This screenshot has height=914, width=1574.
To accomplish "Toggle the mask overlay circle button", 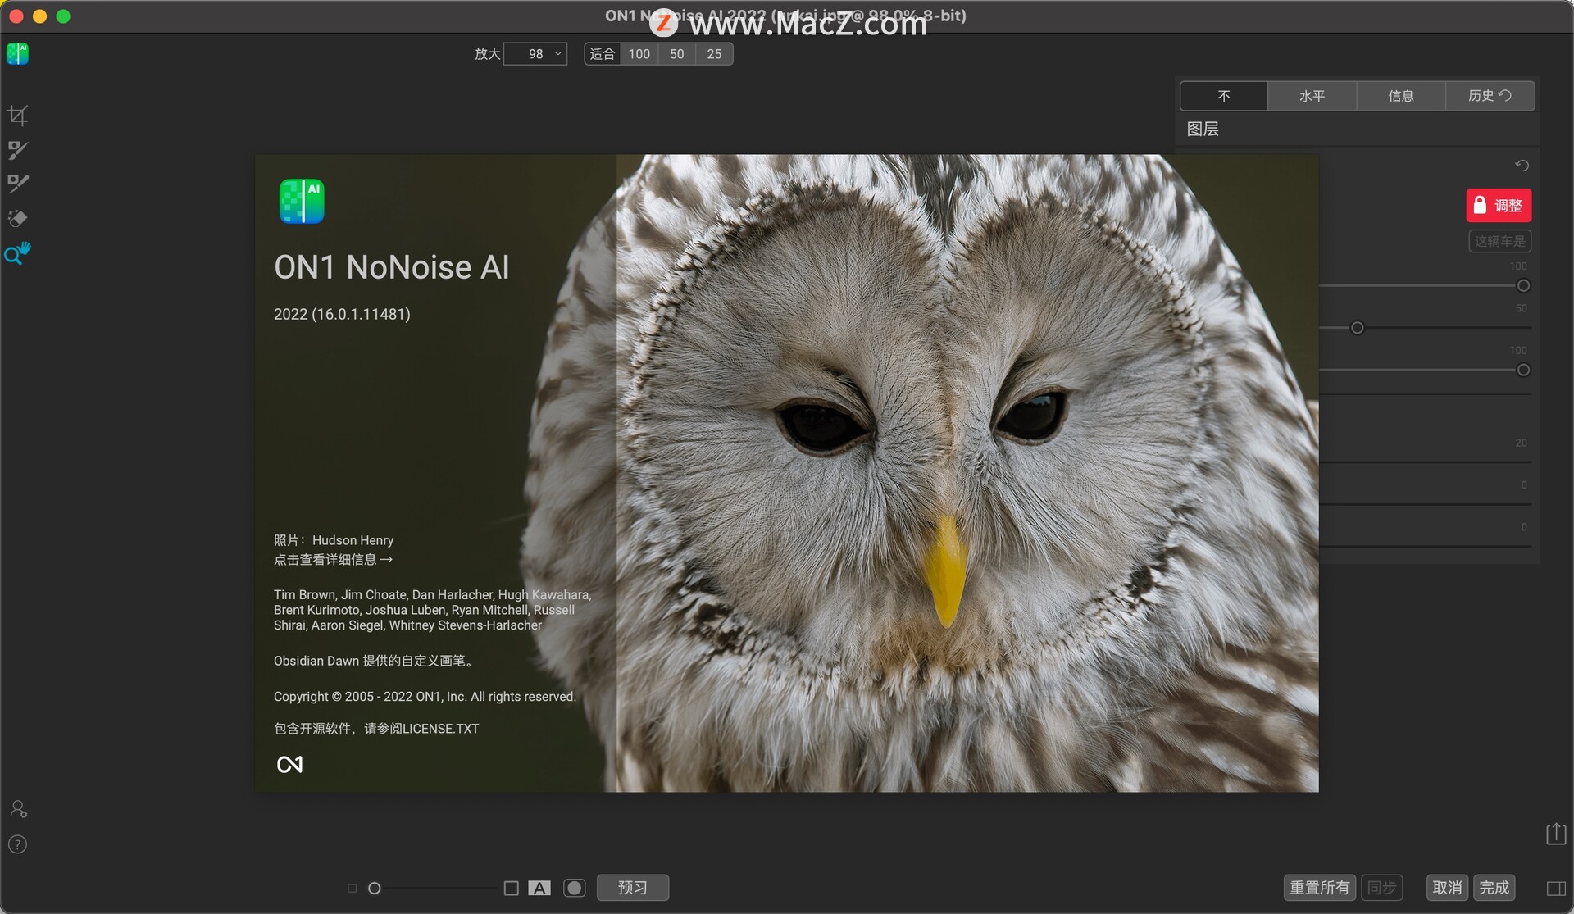I will pos(575,888).
